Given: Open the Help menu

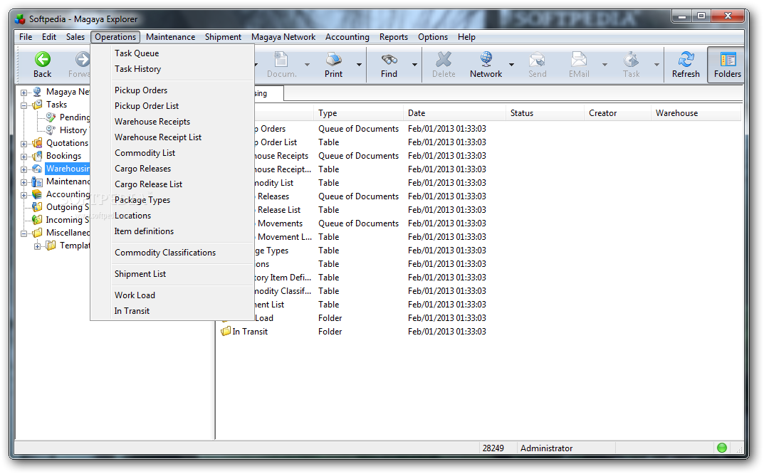Looking at the screenshot, I should [466, 37].
